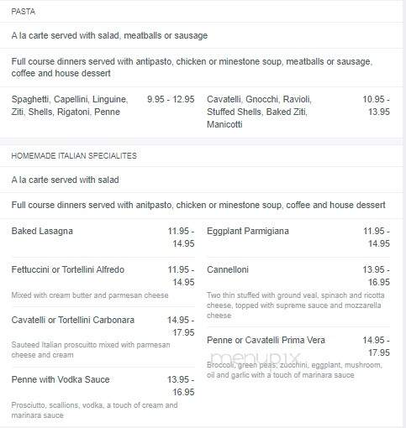The height and width of the screenshot is (428, 406).
Task: Select Cavatelli, Gnocchi, Ravioli menu item
Action: point(259,112)
